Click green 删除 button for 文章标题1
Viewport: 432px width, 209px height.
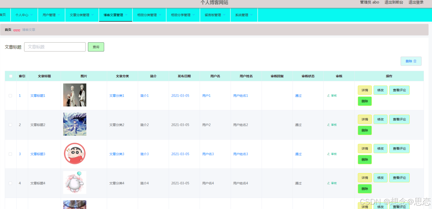click(365, 101)
